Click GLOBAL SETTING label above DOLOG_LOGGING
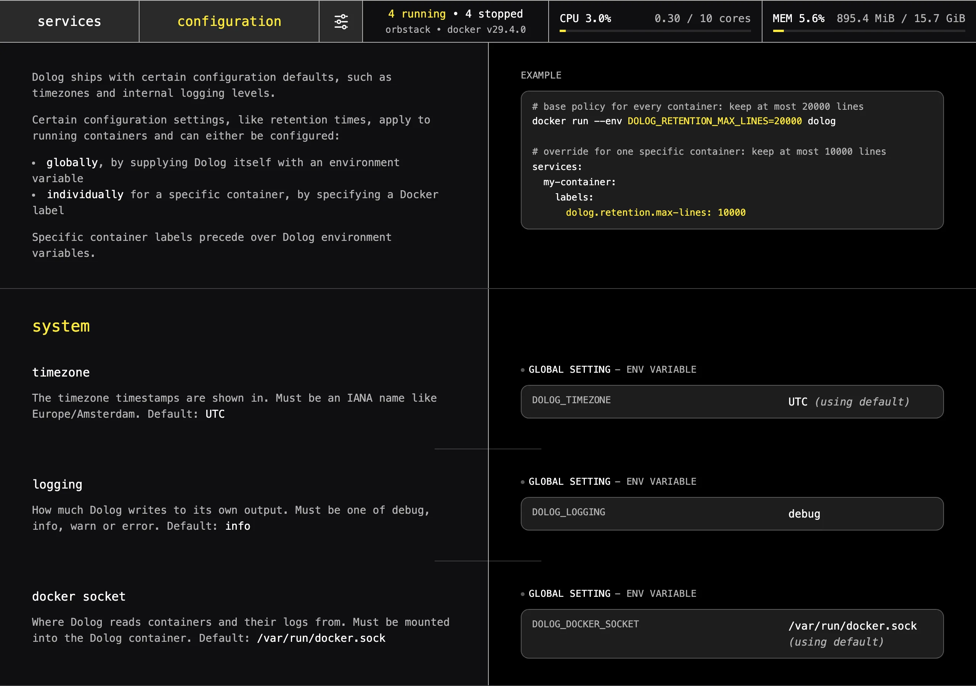 [x=569, y=482]
